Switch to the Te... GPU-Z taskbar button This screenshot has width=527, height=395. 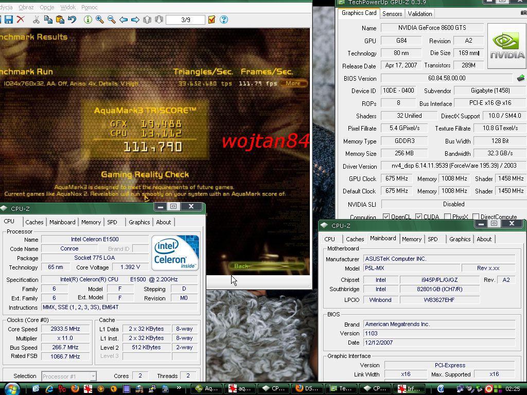pos(341,389)
